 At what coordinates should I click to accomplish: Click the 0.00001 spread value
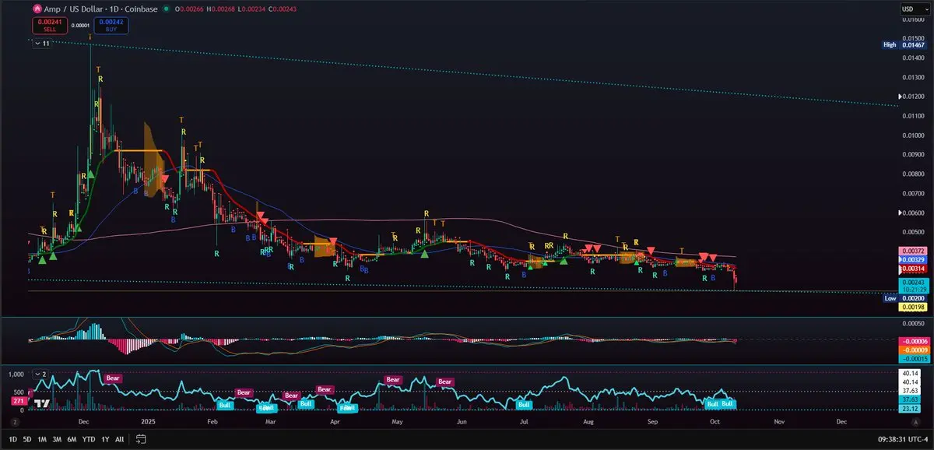tap(80, 26)
